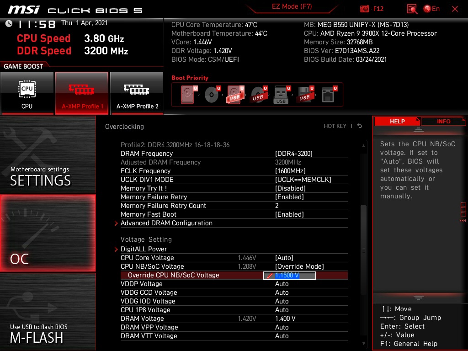Select VDDG IOD Voltage Auto value
Viewport: 468px width, 351px height.
coord(282,301)
